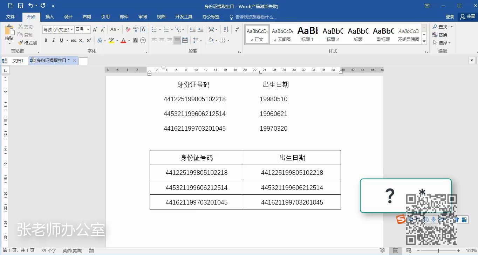
Task: Clear all formatting with the eraser icon
Action: (128, 29)
